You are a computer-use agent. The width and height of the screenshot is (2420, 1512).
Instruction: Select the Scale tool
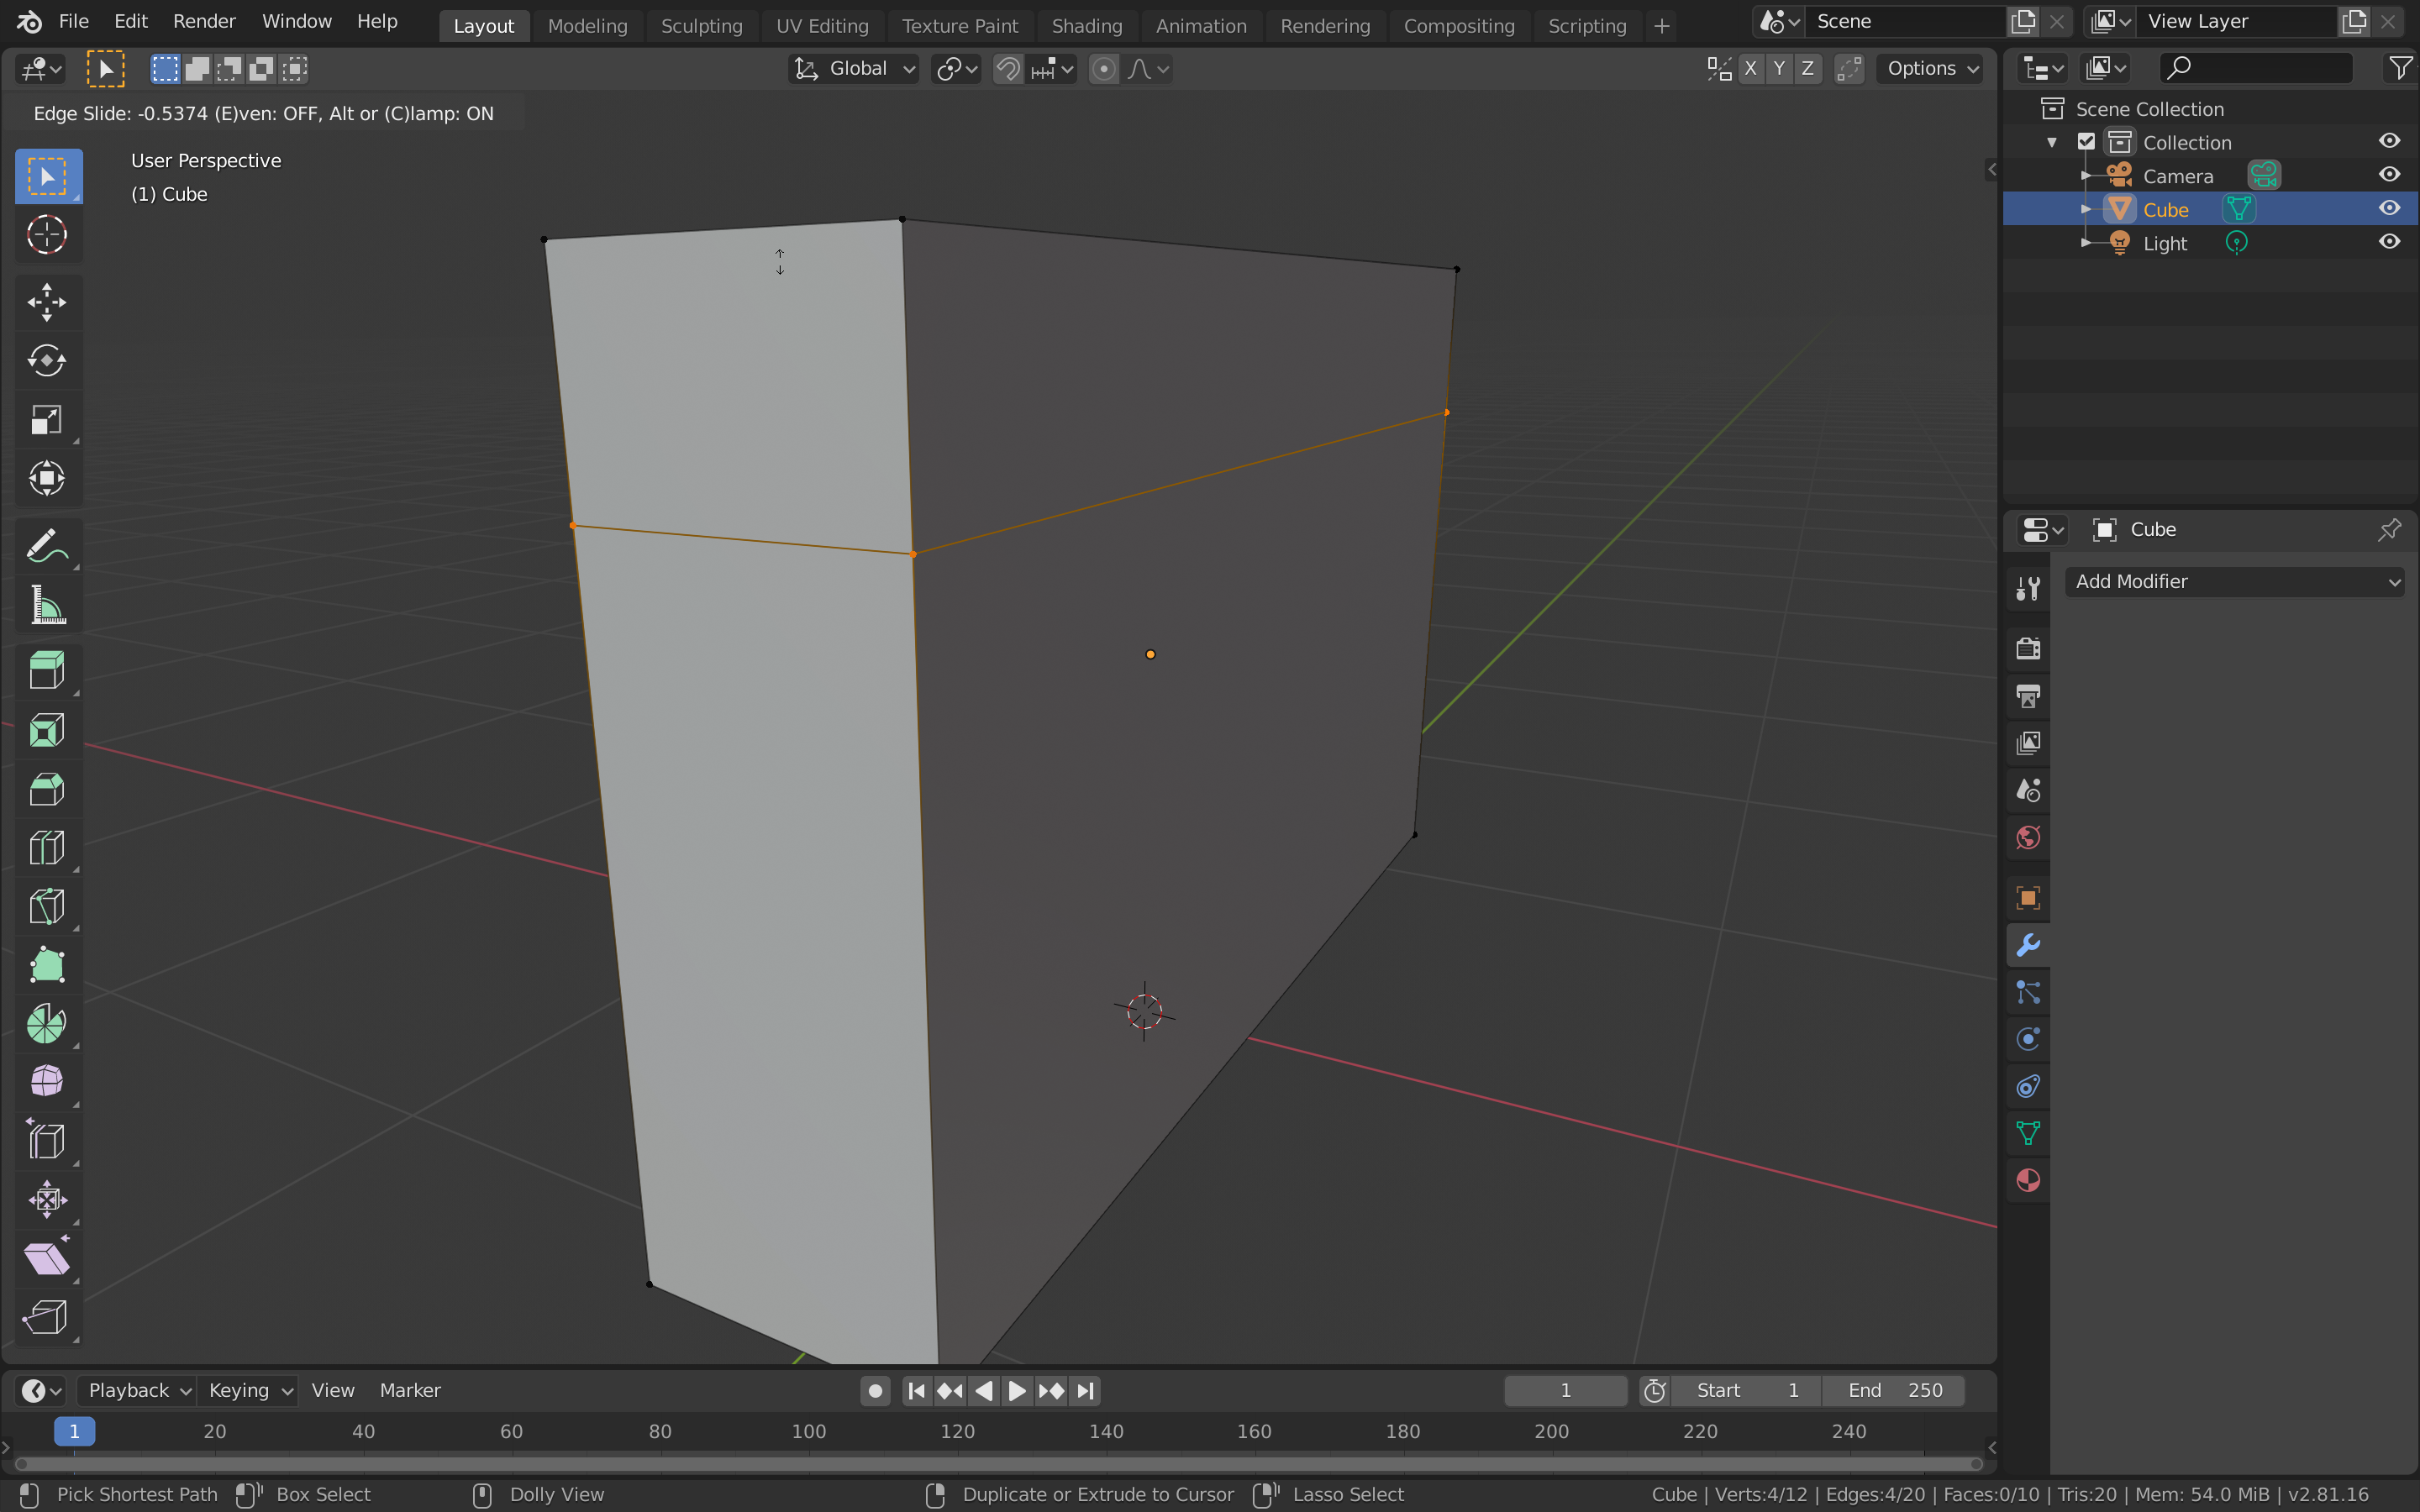click(x=47, y=419)
